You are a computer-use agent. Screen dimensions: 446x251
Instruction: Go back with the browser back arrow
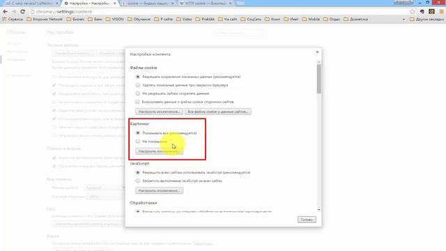tap(5, 12)
